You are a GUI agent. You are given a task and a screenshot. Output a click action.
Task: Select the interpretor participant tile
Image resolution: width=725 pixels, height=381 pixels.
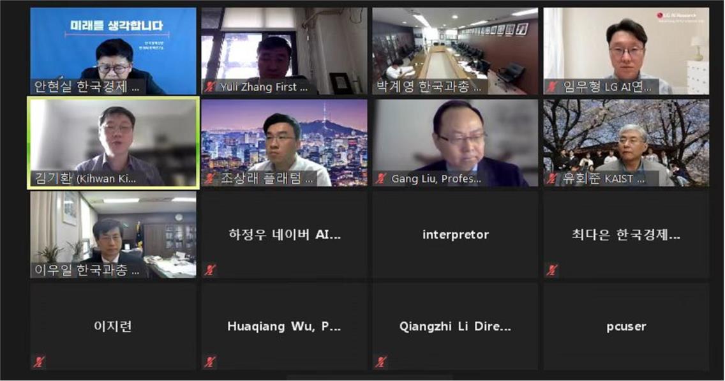tap(456, 235)
